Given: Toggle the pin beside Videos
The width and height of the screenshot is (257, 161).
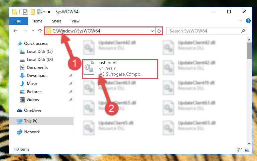Looking at the screenshot, I should click(x=71, y=100).
